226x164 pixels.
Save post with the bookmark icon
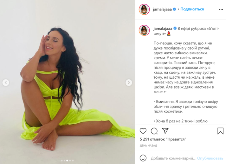click(220, 131)
